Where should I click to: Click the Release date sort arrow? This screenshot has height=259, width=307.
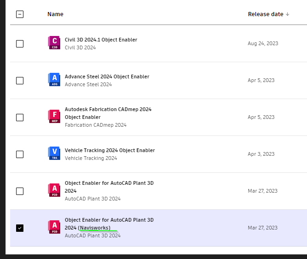287,14
